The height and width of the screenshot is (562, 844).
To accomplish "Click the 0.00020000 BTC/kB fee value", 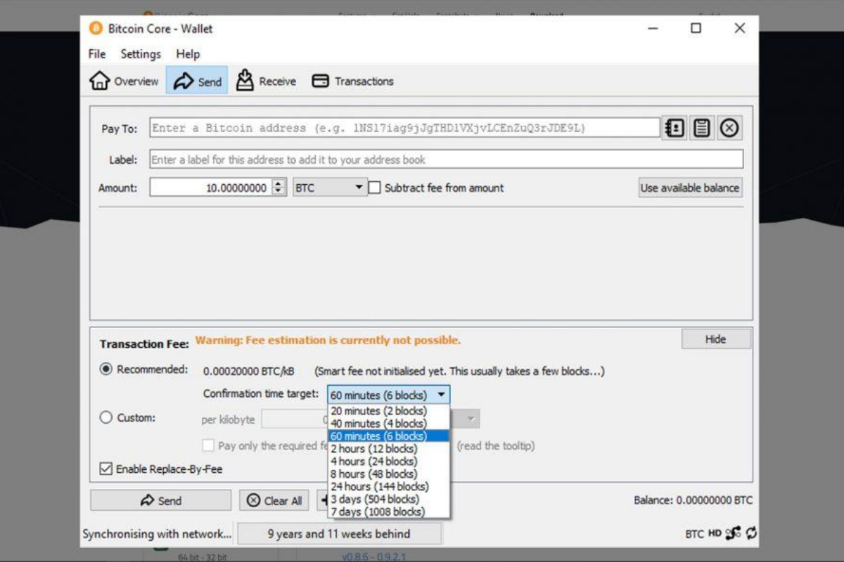I will click(x=249, y=371).
